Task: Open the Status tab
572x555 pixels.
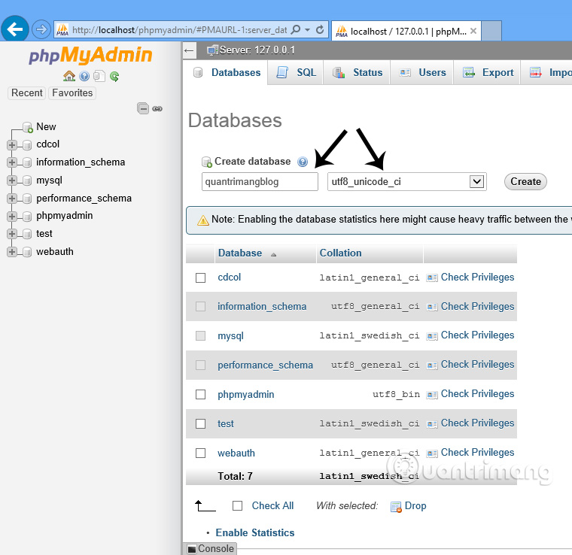Action: point(357,72)
